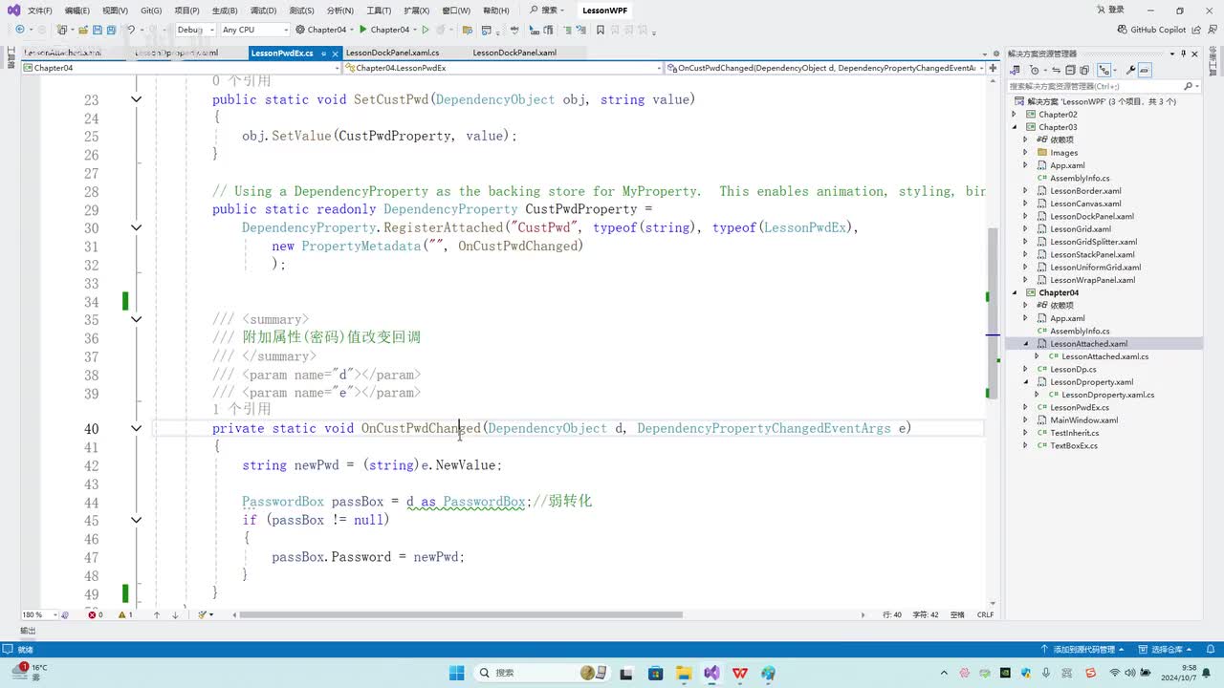Click Start Without Debugging outline play icon
The image size is (1224, 688).
pyautogui.click(x=426, y=30)
